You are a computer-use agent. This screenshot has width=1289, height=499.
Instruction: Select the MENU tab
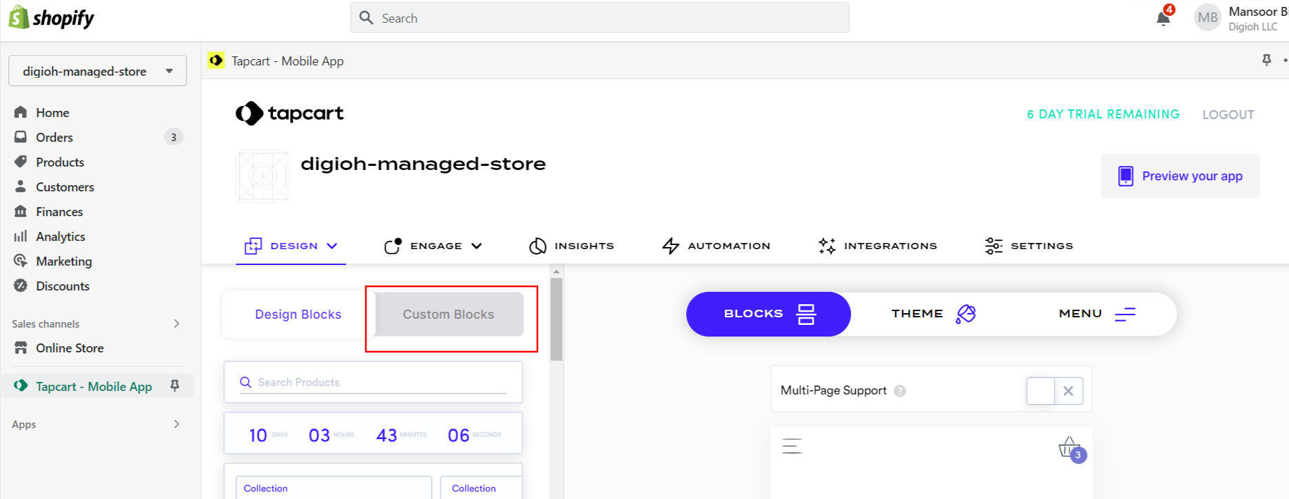point(1096,314)
